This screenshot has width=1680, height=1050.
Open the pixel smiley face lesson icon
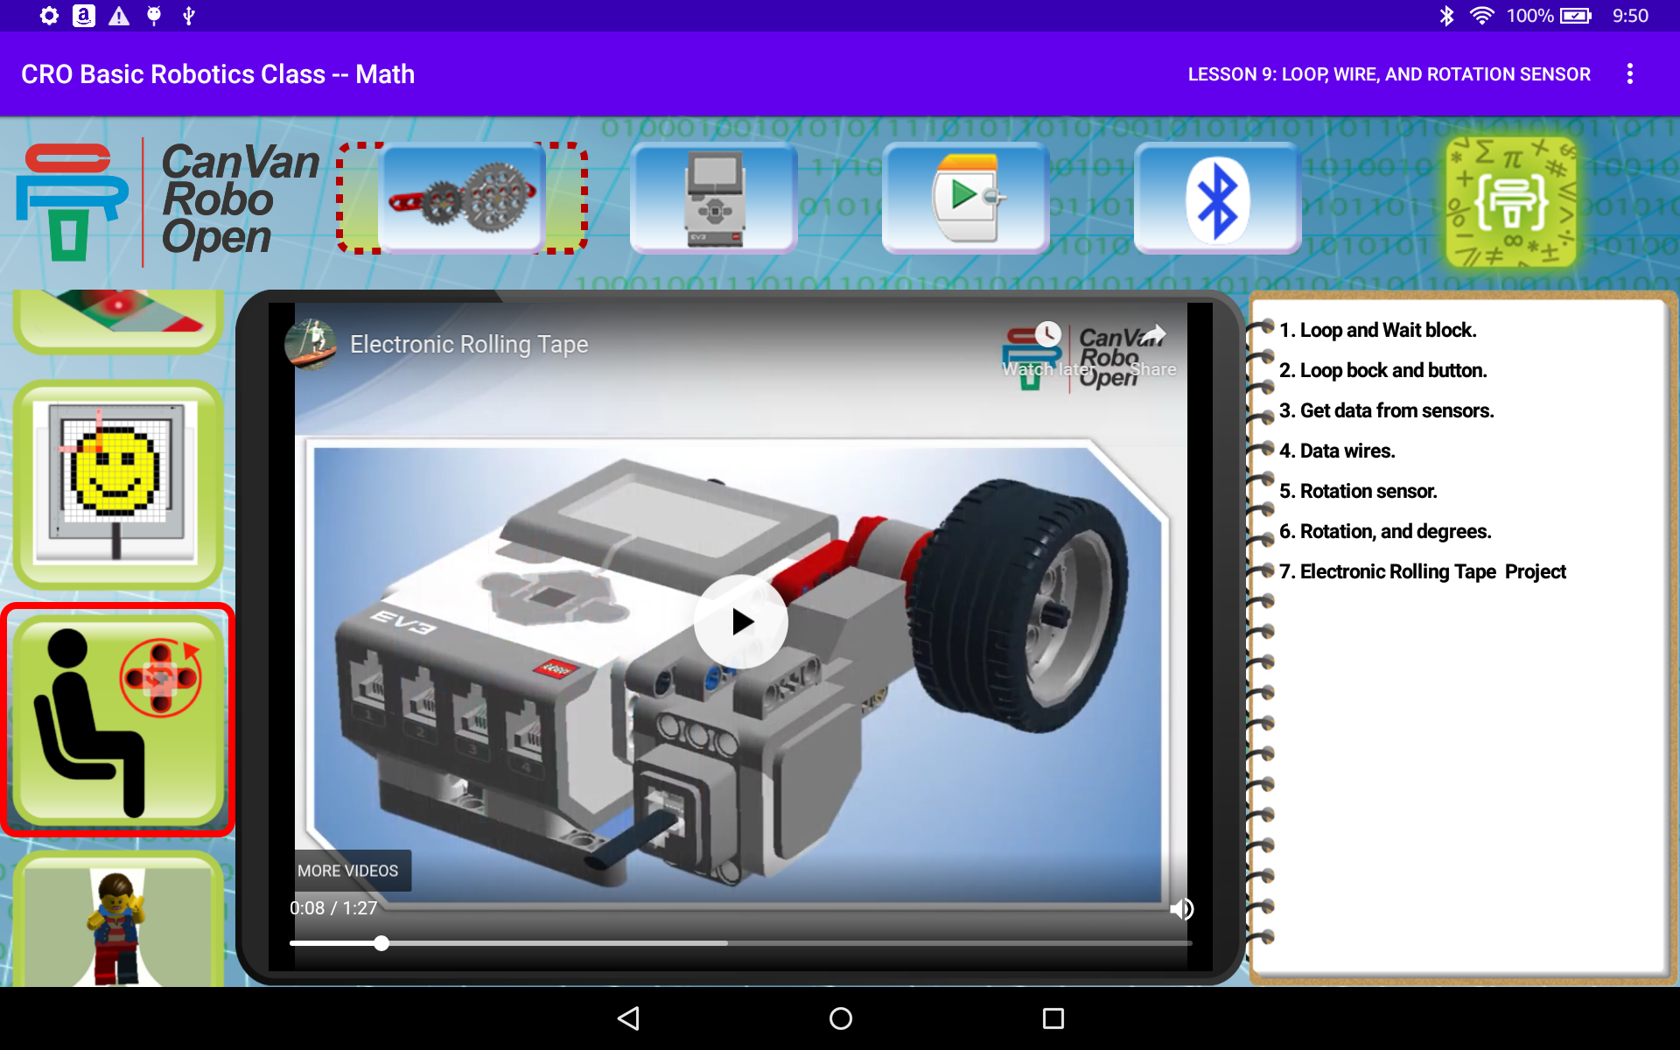pyautogui.click(x=118, y=481)
